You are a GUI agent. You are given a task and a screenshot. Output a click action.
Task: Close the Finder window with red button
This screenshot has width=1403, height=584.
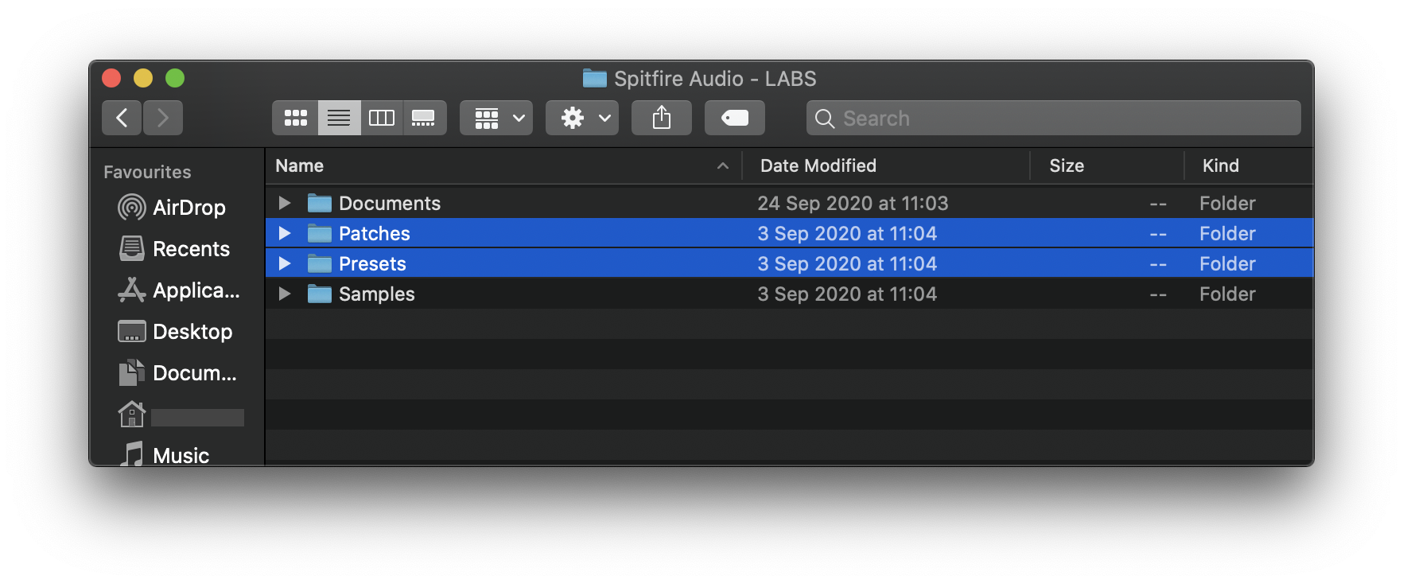tap(111, 78)
